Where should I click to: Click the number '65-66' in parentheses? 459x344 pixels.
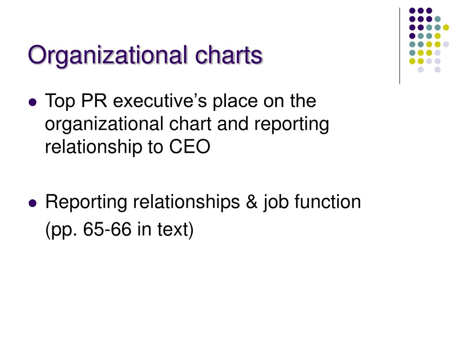coord(107,229)
